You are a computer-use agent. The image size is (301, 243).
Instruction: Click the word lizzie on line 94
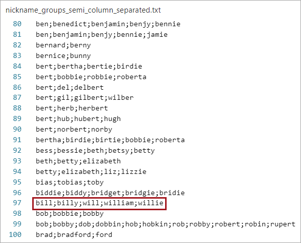pos(133,171)
